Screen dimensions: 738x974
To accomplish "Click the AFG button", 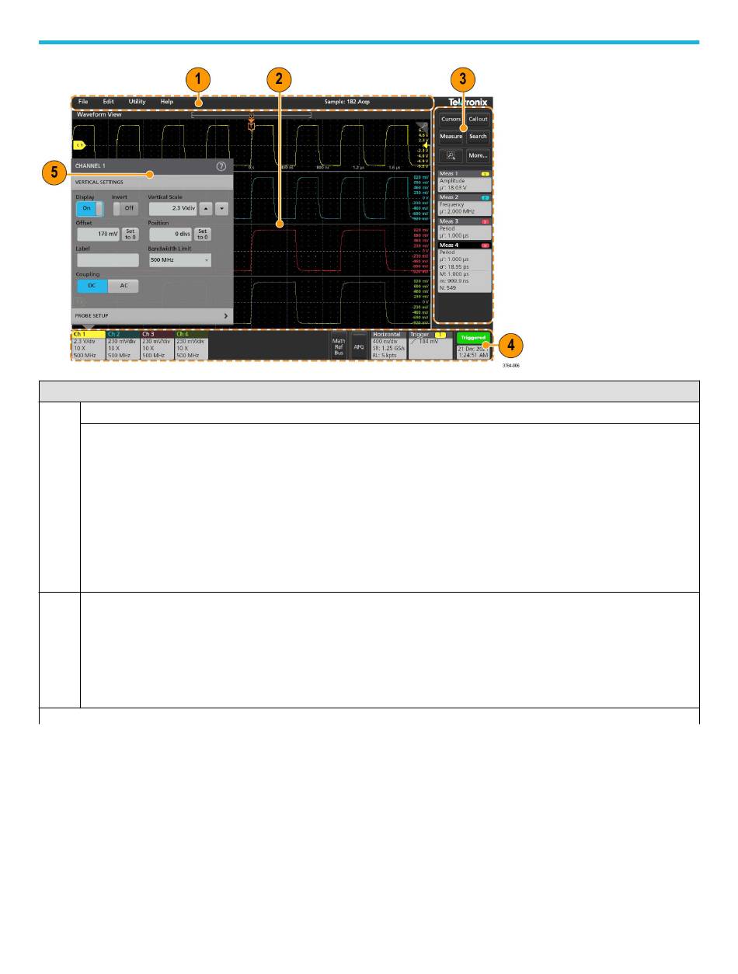I will pyautogui.click(x=359, y=346).
